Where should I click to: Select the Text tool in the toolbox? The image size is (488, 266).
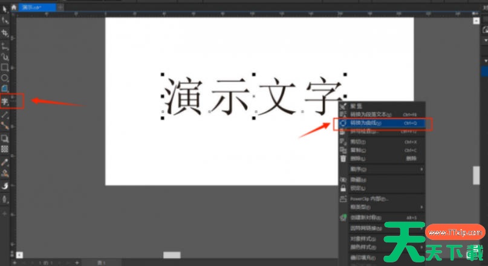(x=5, y=101)
